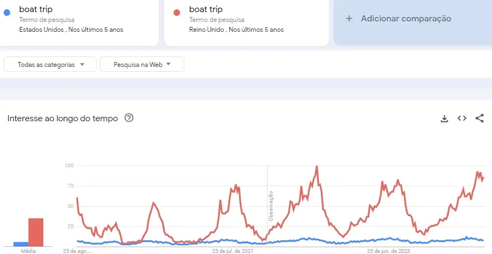This screenshot has width=492, height=254.
Task: Click the 25 de jul. de 2021 label
Action: point(233,251)
